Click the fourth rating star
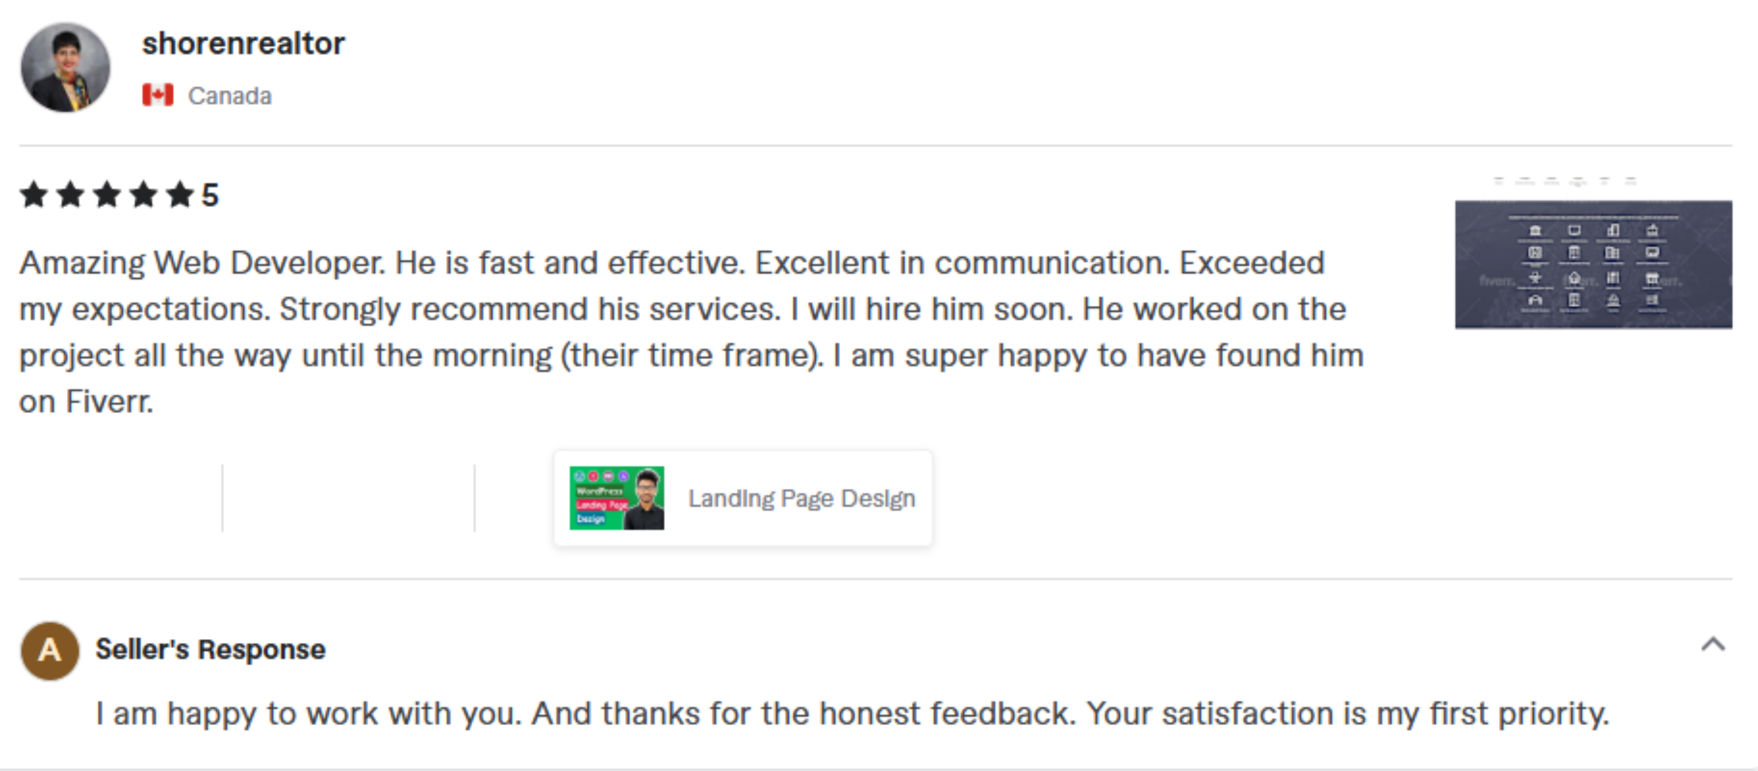This screenshot has height=771, width=1758. (x=143, y=194)
